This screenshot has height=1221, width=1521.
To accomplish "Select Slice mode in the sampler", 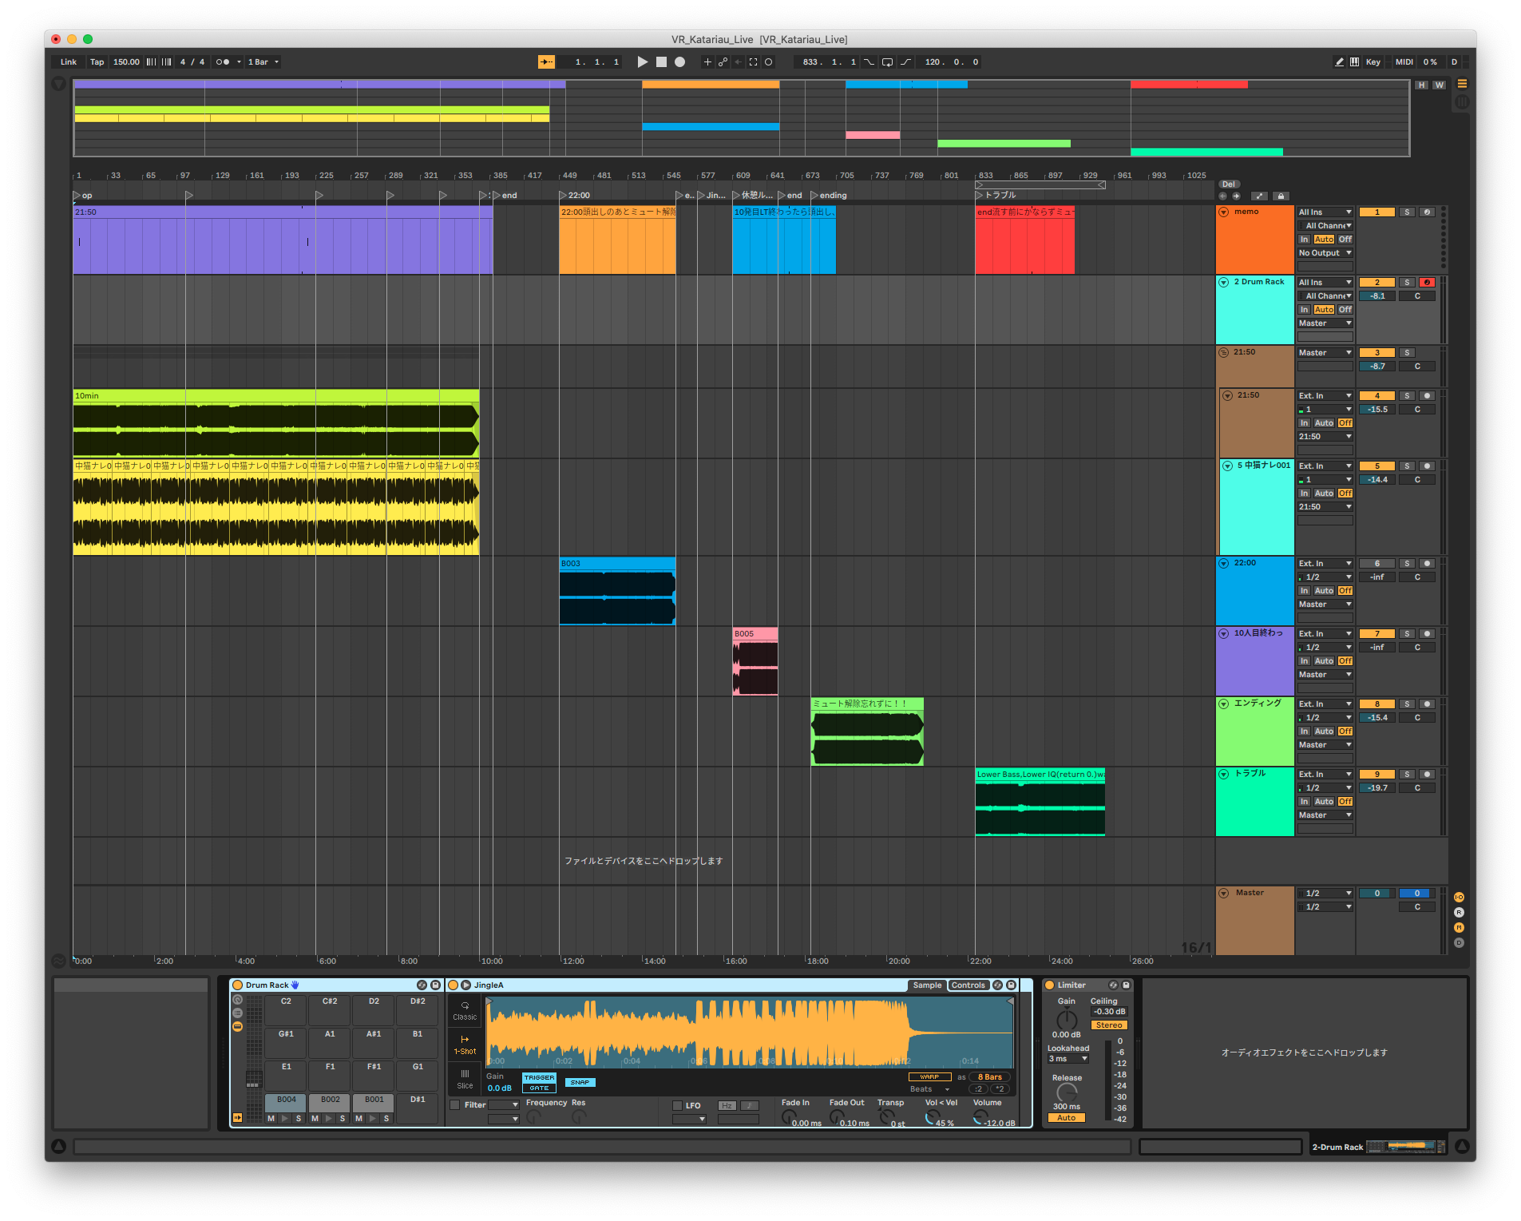I will (x=465, y=1079).
